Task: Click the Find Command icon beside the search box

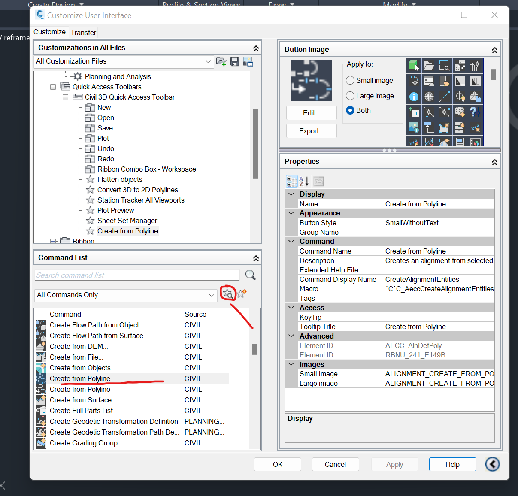Action: 228,294
